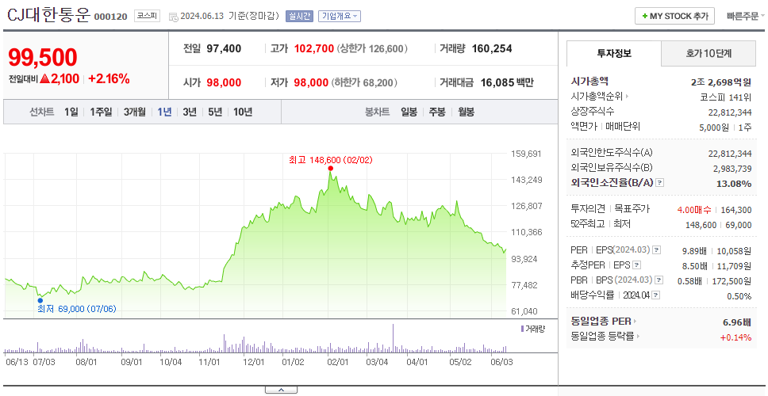Open the 빠른주문 dropdown
768x396 pixels.
(x=746, y=16)
